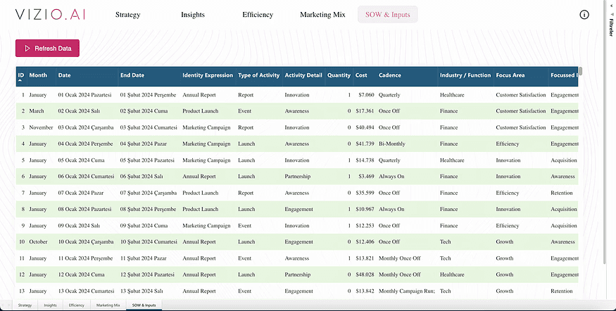Select the March month cell in row 2
The image size is (616, 311).
(x=37, y=111)
